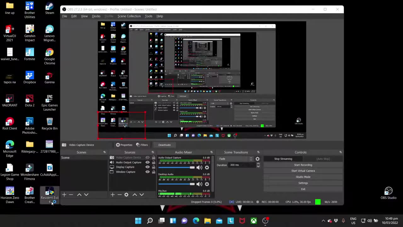Pop out the Sources dock
403x227 pixels.
pos(153,152)
